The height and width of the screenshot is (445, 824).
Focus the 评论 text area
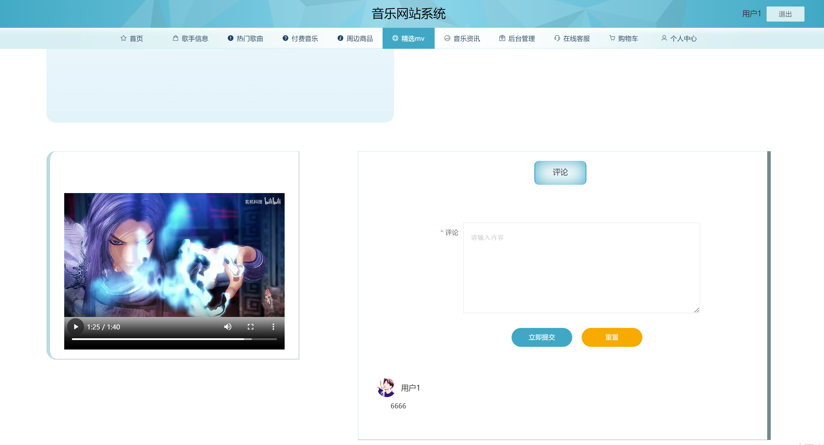click(582, 268)
